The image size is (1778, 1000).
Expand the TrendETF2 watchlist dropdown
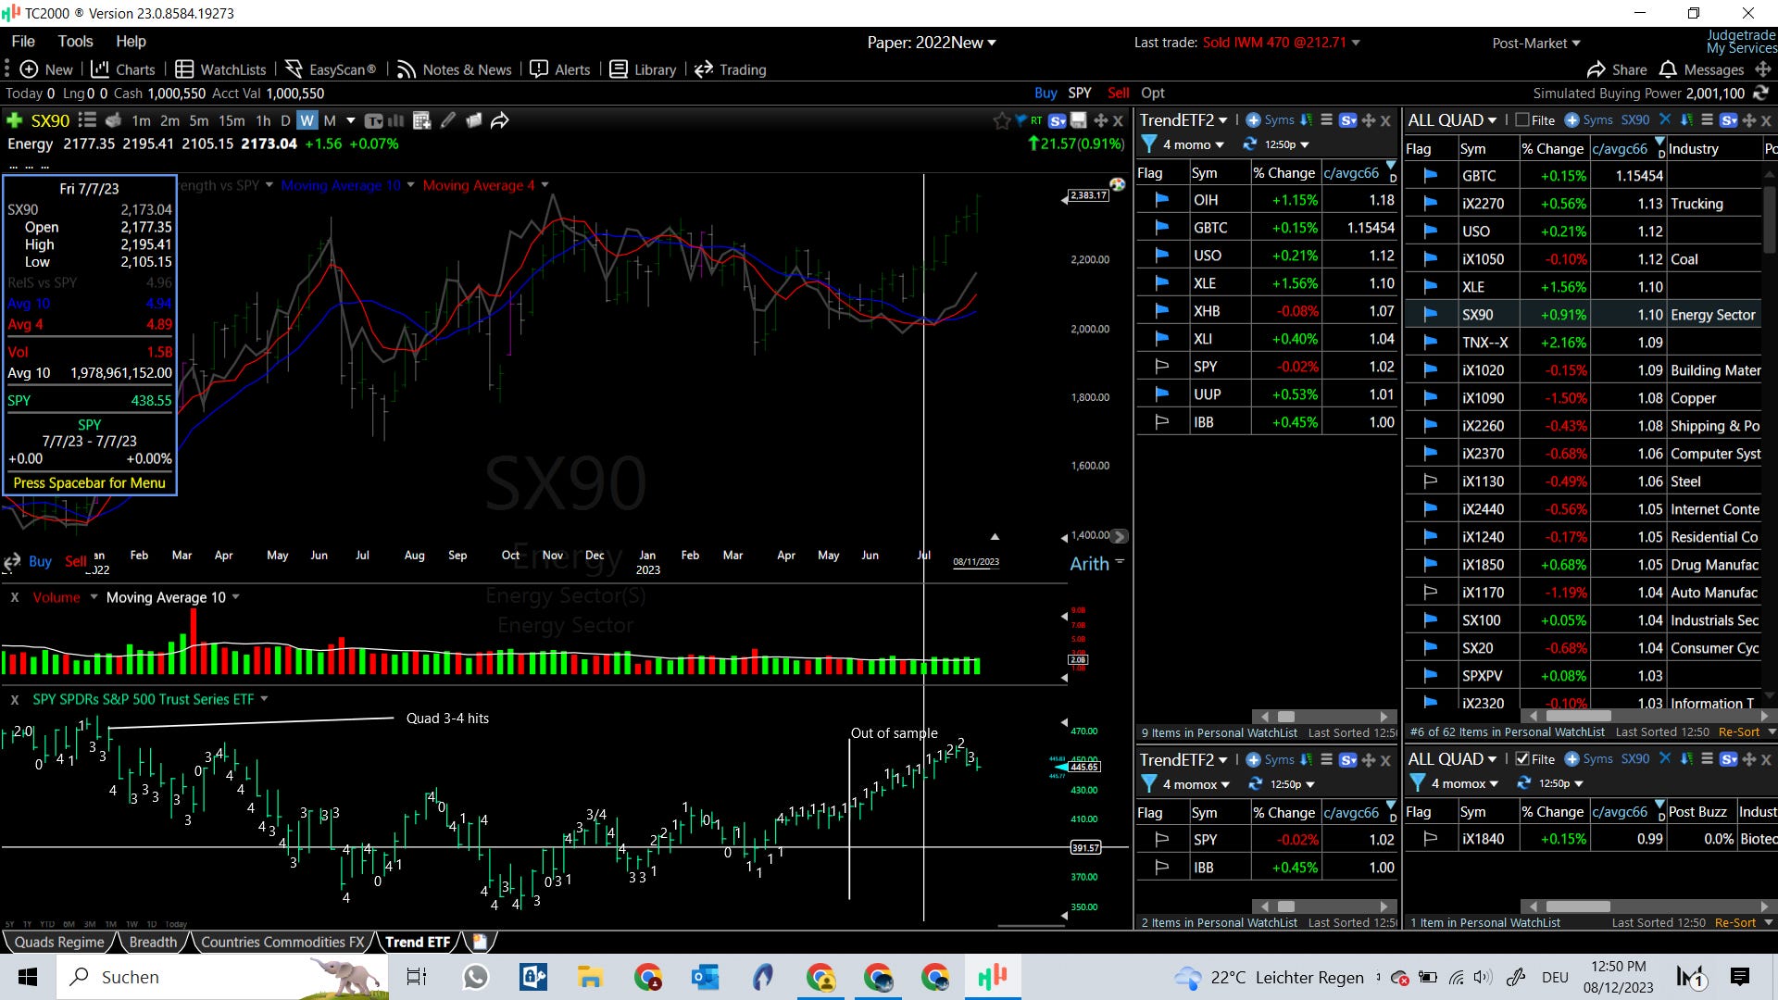1222,120
